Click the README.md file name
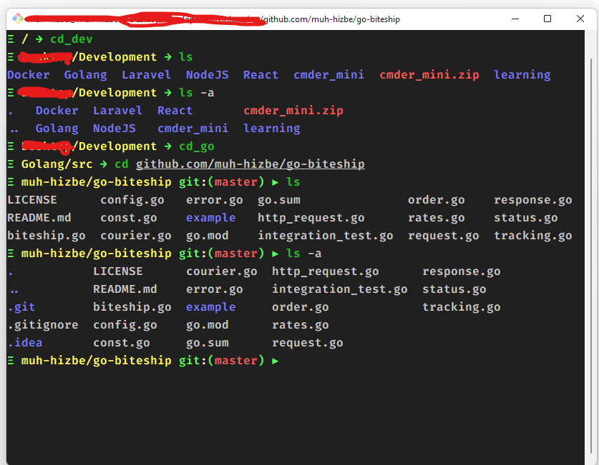 [x=39, y=217]
